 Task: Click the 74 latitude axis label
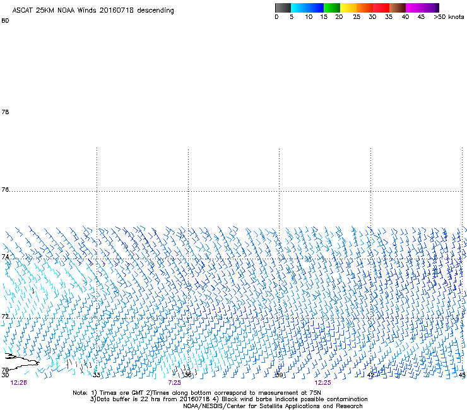click(5, 256)
